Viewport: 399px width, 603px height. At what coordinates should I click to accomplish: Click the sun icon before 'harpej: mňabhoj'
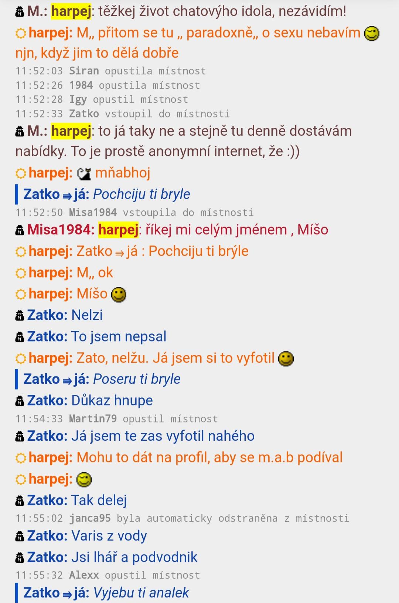[x=21, y=173]
